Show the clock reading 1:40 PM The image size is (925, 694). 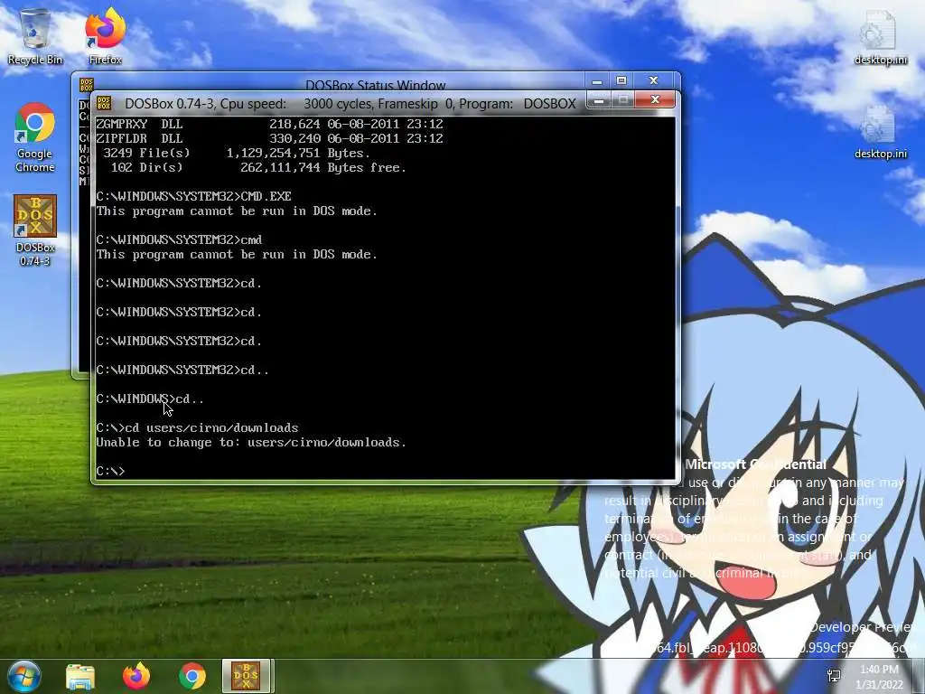click(879, 670)
